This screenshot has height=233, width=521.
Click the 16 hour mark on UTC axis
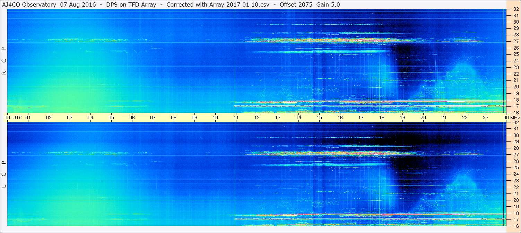(x=340, y=118)
